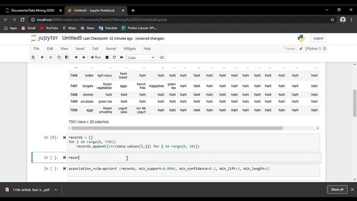Open the Widgets menu
Screen dimensions: 357x201
[x=129, y=49]
